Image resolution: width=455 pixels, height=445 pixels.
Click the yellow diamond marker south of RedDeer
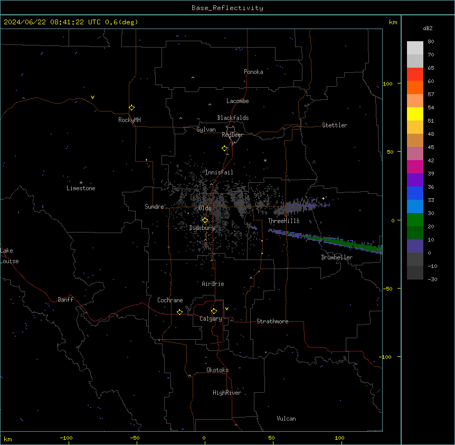tap(224, 148)
